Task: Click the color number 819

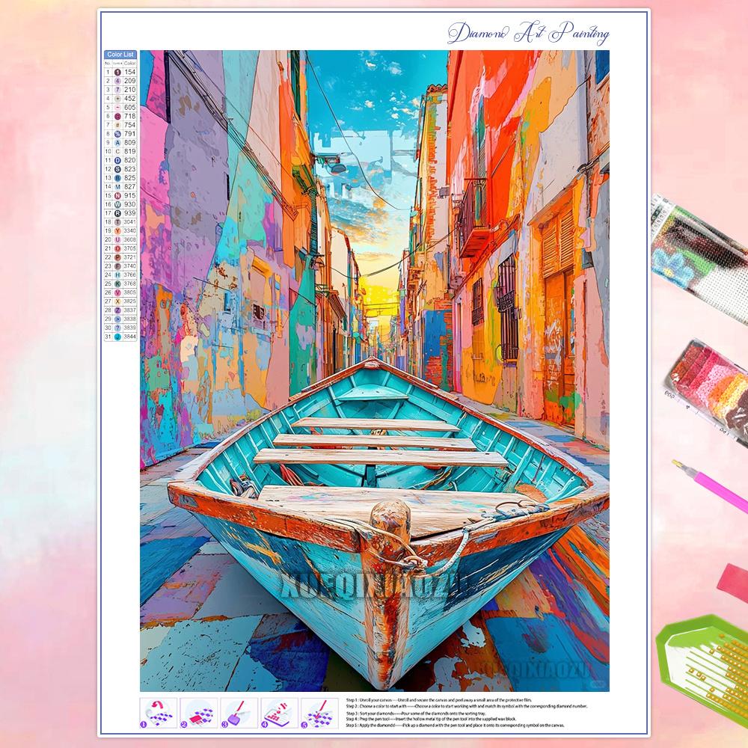Action: tap(129, 151)
